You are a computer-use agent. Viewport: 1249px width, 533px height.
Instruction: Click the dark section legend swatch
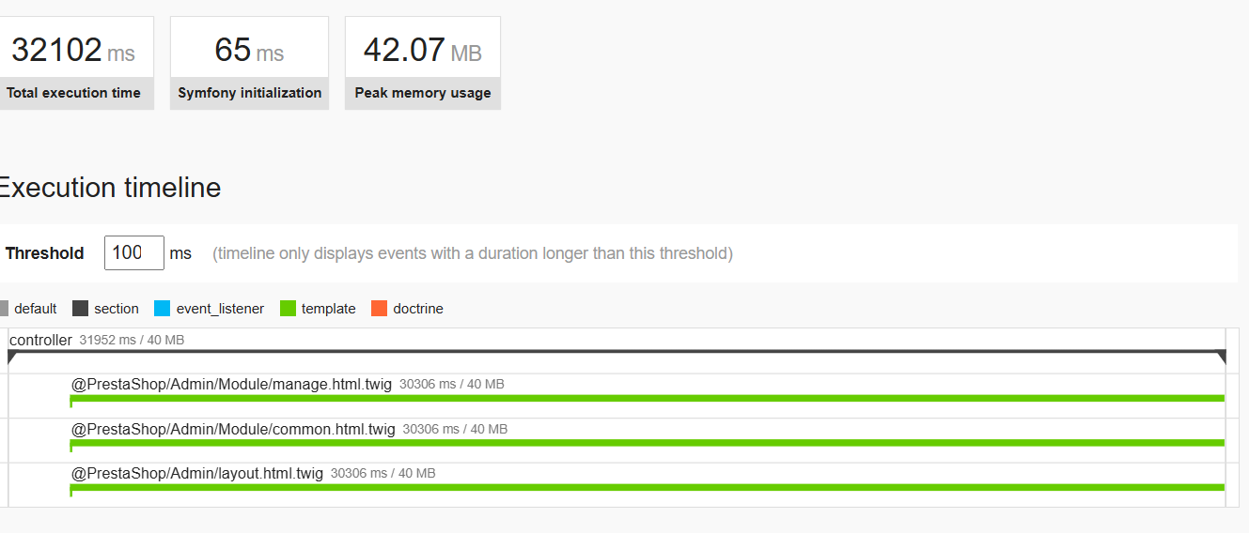pyautogui.click(x=81, y=309)
